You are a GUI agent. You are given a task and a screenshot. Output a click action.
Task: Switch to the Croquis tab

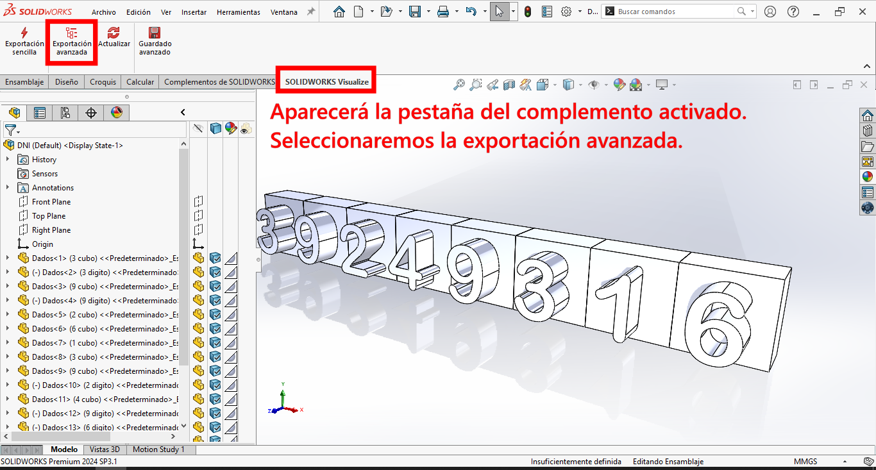[x=103, y=82]
